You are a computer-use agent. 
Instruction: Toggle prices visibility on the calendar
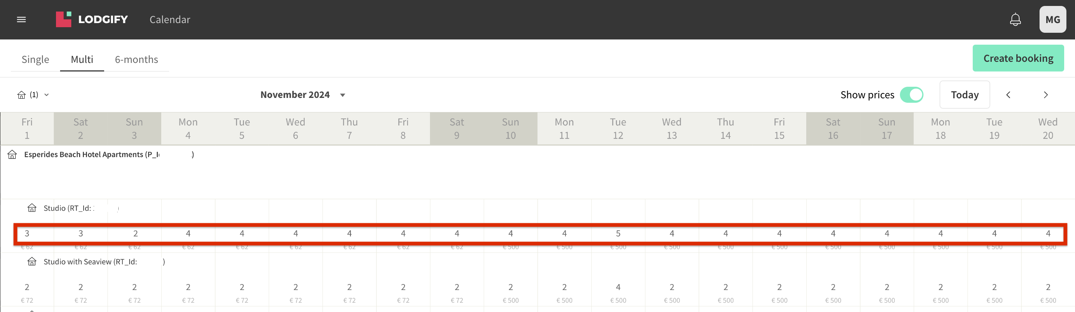pyautogui.click(x=912, y=95)
